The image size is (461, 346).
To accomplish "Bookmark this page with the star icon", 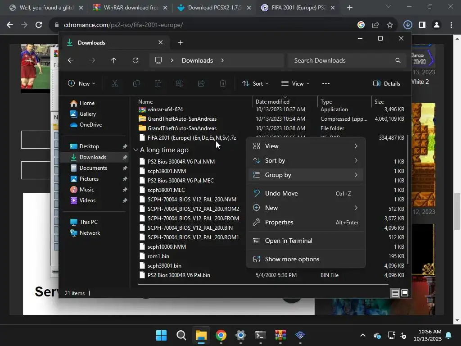I will click(x=390, y=25).
